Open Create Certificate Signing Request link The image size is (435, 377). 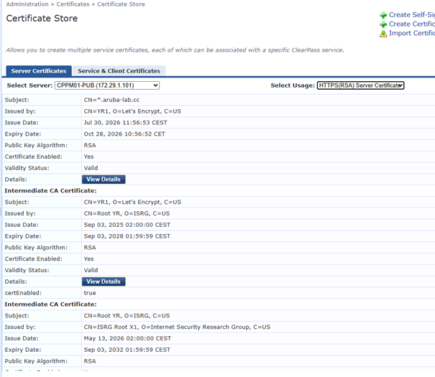pyautogui.click(x=412, y=24)
